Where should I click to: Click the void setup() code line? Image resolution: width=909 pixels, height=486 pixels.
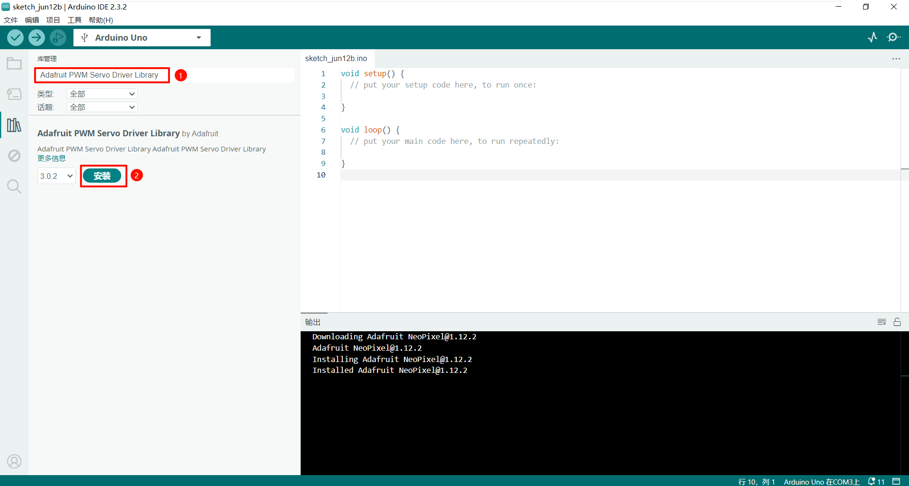pos(373,73)
